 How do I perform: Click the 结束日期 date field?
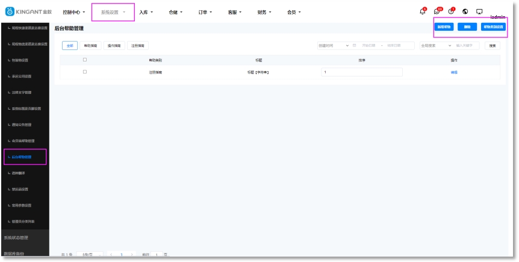[394, 46]
